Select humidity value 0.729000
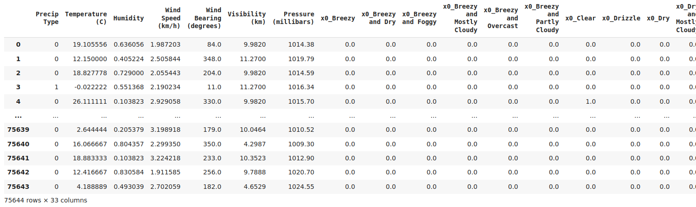 coord(128,73)
